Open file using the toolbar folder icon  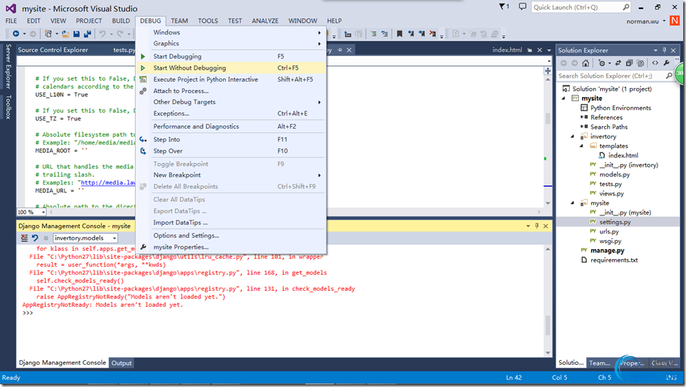pyautogui.click(x=65, y=34)
